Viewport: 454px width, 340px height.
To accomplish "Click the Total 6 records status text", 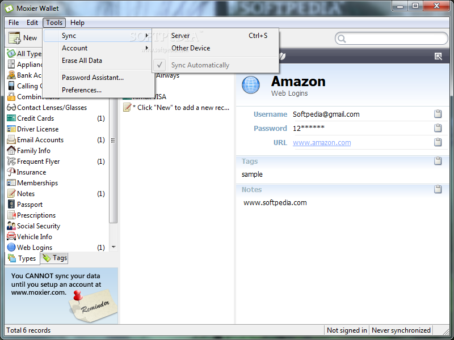I will pyautogui.click(x=28, y=330).
